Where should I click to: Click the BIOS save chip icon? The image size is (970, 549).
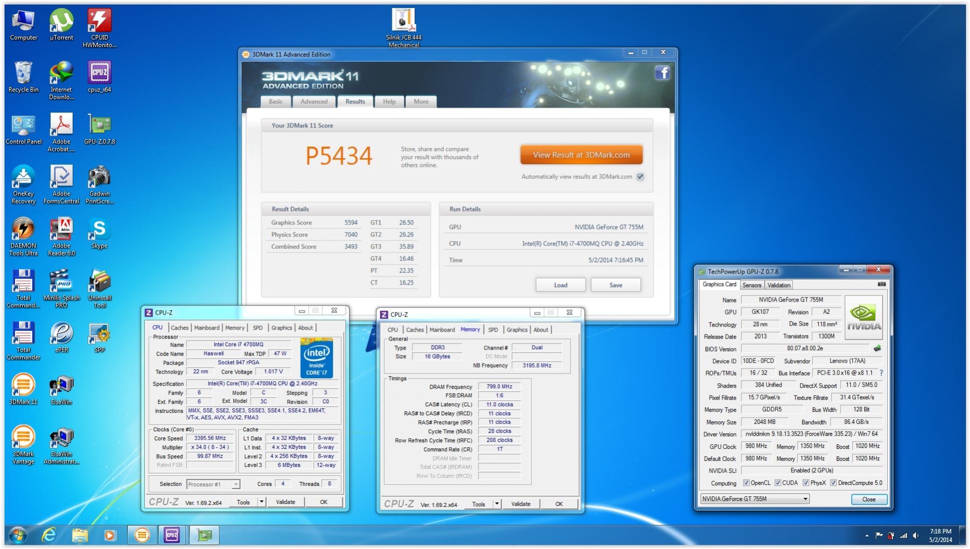(x=877, y=348)
